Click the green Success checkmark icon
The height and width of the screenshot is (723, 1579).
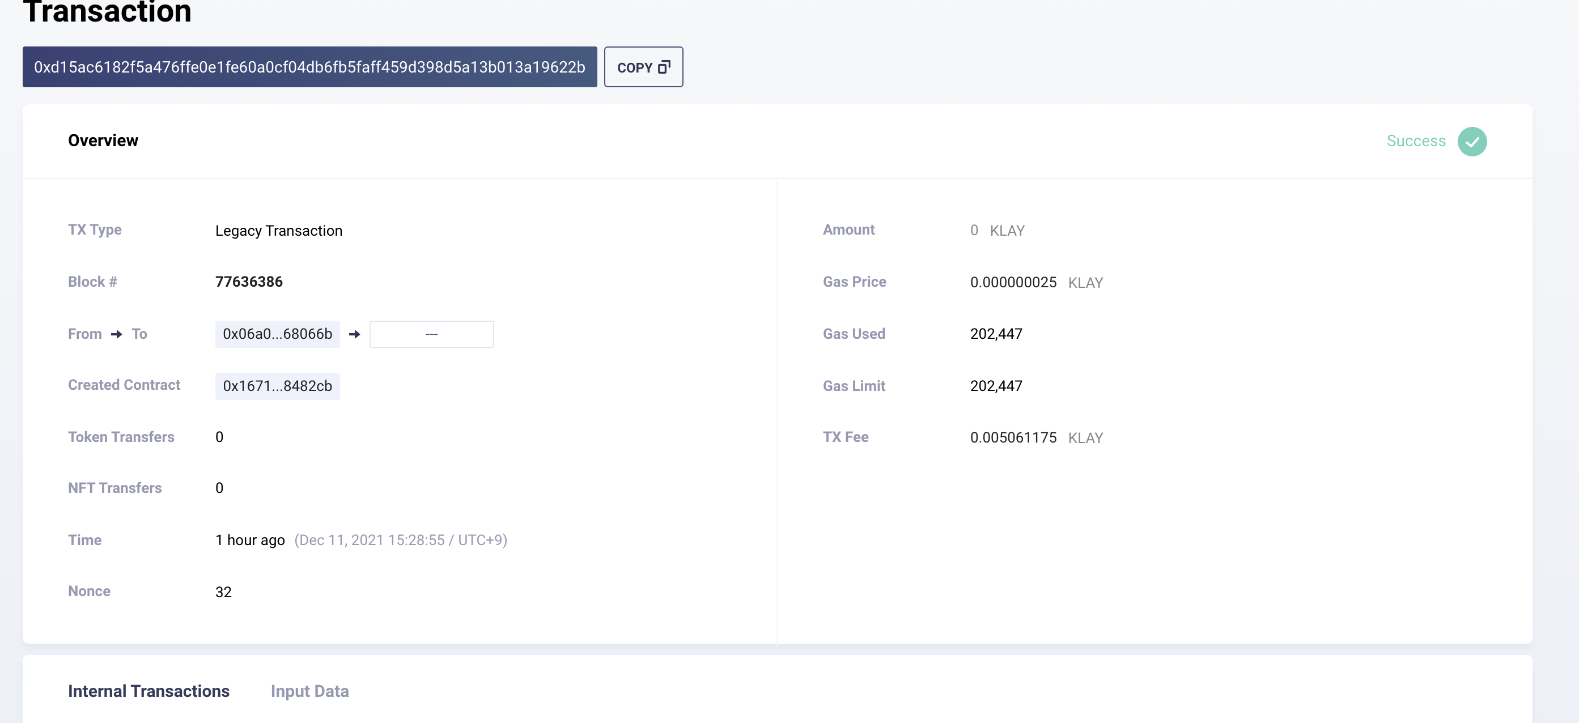pos(1472,142)
